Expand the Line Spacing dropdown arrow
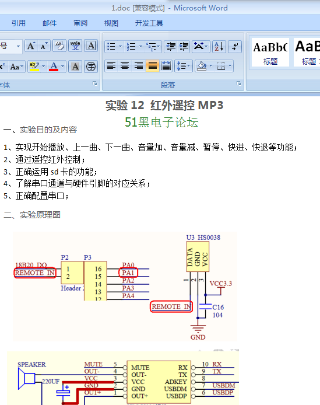Screen dimensions: 320x405 point(189,66)
